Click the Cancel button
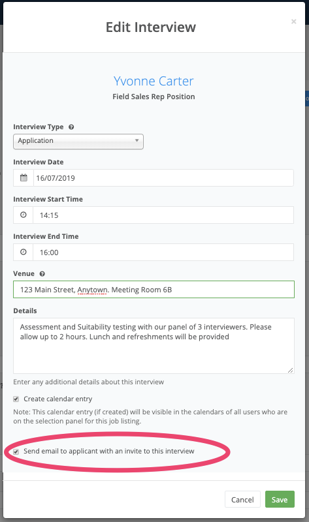309x522 pixels. pos(242,499)
